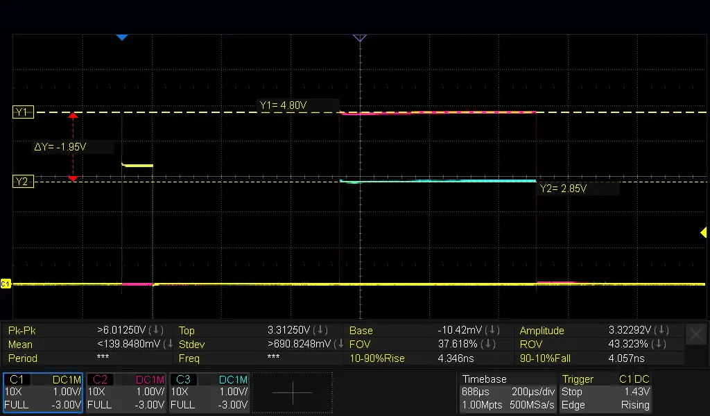Viewport: 710px width, 416px height.
Task: Click the ΔY= -1.95V readout
Action: tap(60, 147)
